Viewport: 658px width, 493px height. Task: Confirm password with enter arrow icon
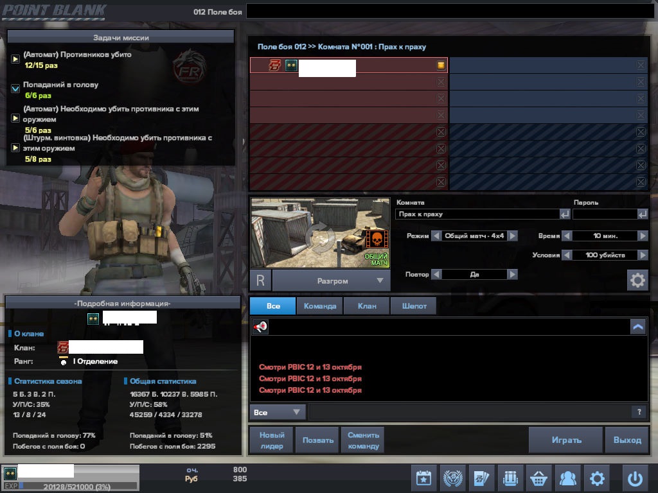coord(643,214)
